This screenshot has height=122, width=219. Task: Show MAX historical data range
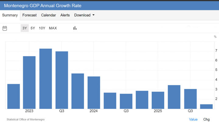[x=53, y=28]
